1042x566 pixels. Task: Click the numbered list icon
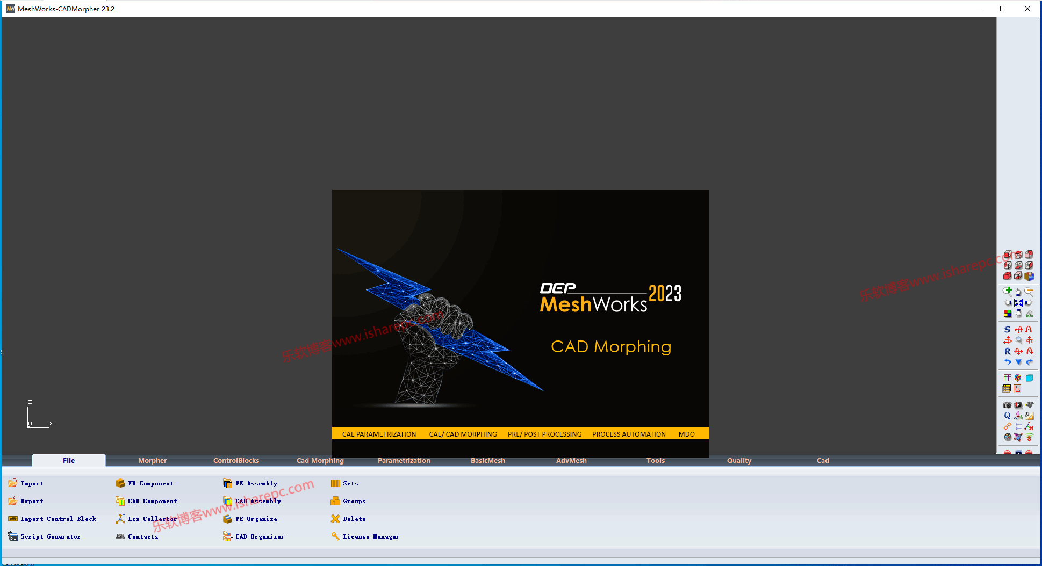[1018, 426]
